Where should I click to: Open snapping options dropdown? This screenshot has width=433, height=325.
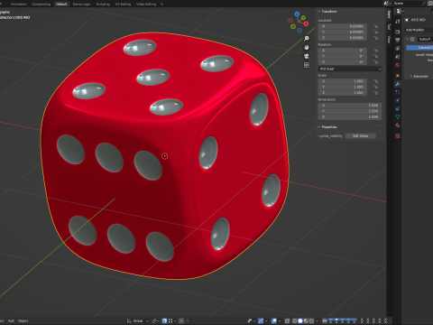click(171, 320)
